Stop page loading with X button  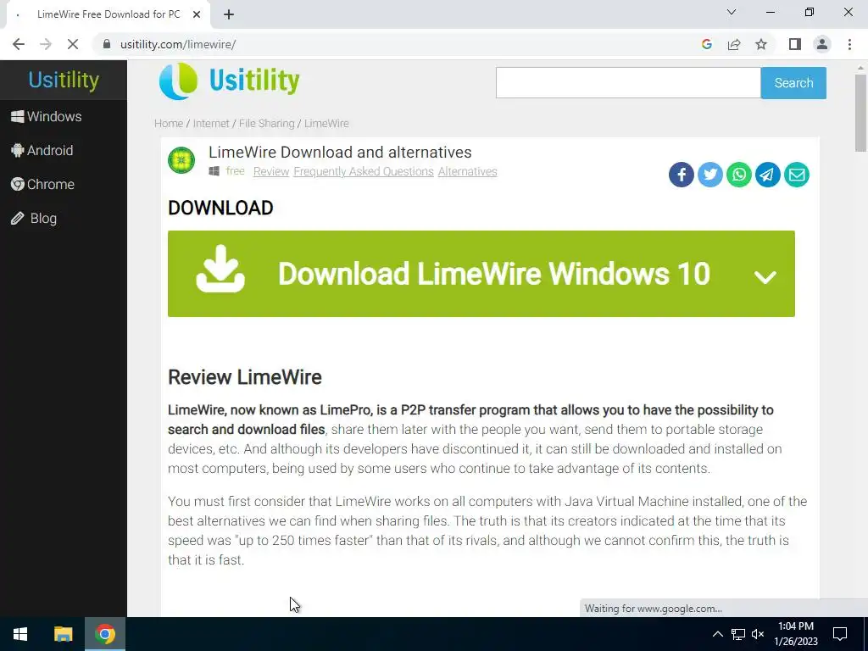[x=73, y=44]
